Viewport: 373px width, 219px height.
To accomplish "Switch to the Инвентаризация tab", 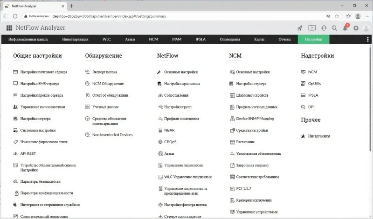I will 75,40.
